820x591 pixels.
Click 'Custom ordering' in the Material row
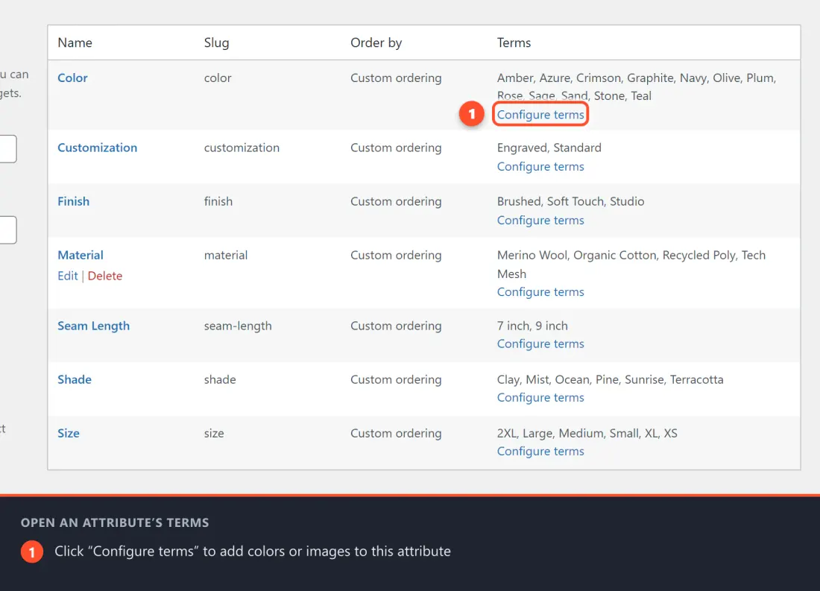coord(396,255)
